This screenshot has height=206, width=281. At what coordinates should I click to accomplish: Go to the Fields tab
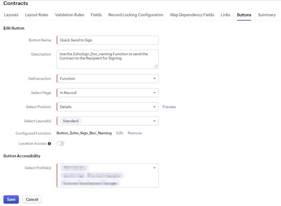click(96, 15)
